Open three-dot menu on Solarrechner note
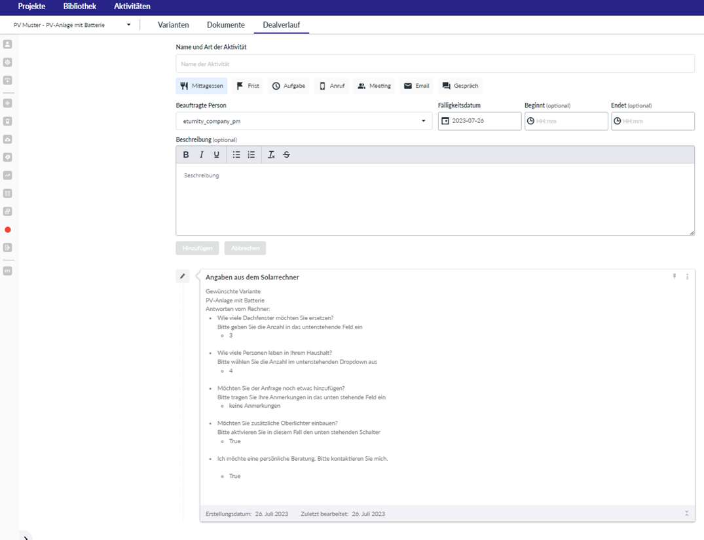This screenshot has height=540, width=704. [x=687, y=277]
